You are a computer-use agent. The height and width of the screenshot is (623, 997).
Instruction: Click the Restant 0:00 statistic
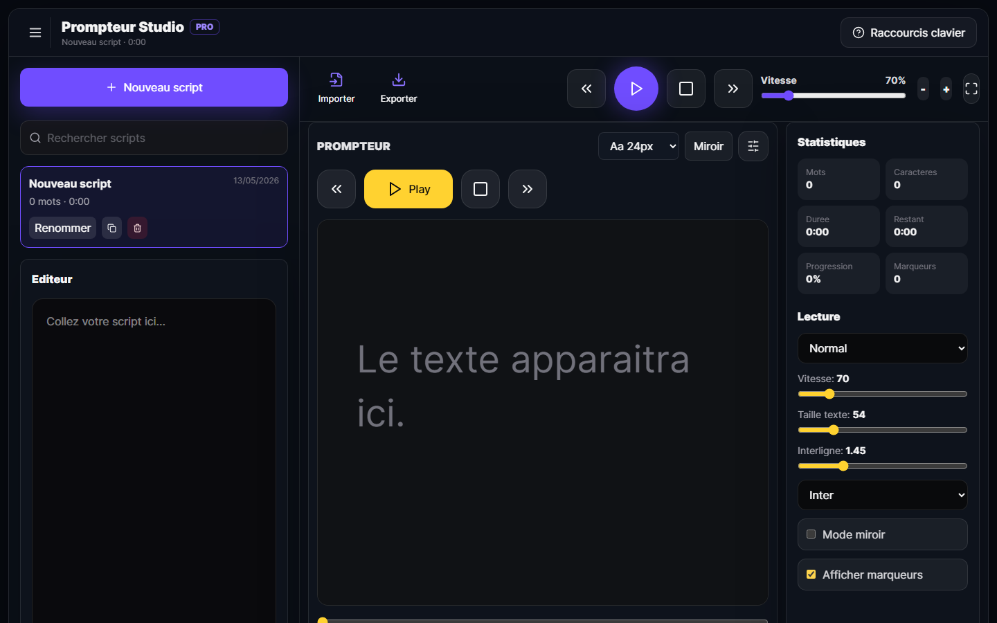926,226
